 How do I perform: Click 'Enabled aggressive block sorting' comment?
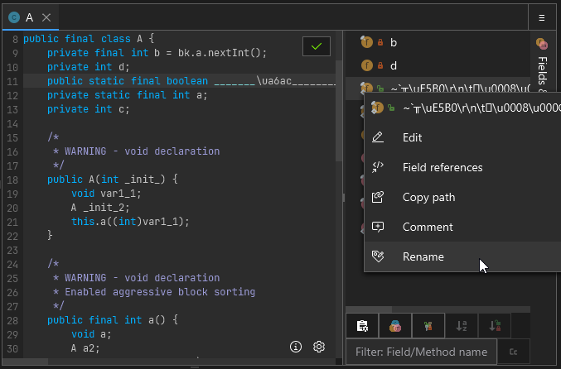160,292
